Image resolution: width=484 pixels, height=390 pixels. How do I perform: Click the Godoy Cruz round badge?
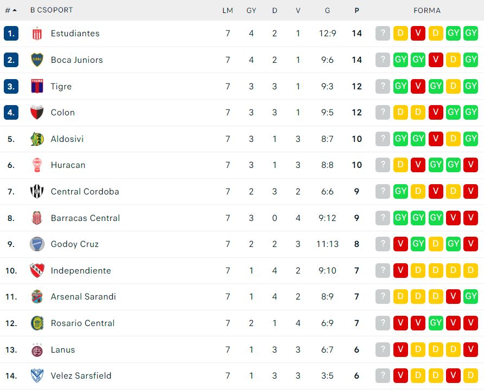[x=37, y=244]
